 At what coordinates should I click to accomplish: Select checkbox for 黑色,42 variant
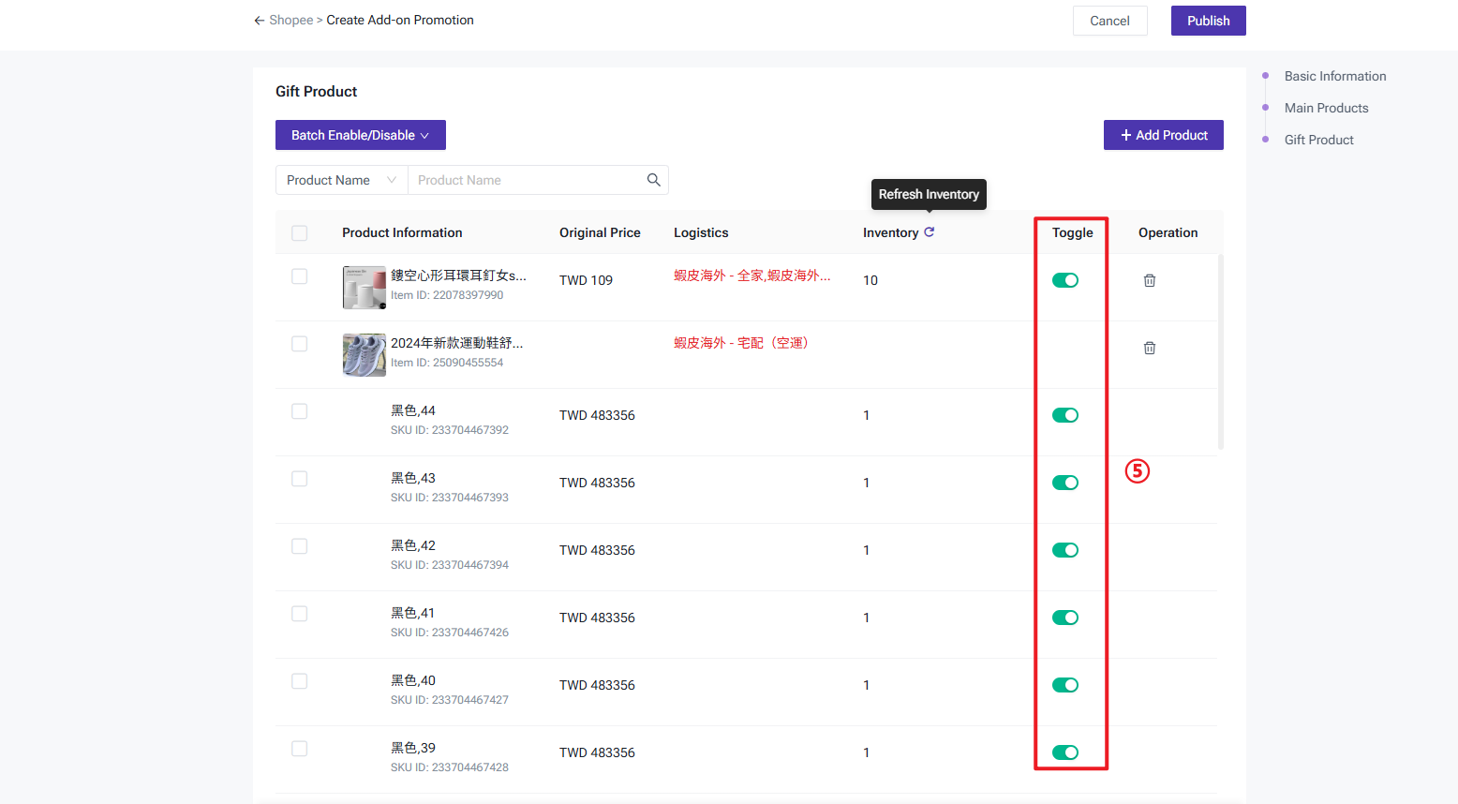(300, 546)
